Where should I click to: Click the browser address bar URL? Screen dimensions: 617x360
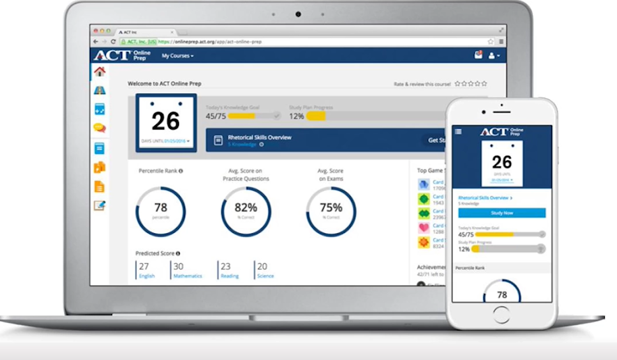tap(209, 41)
